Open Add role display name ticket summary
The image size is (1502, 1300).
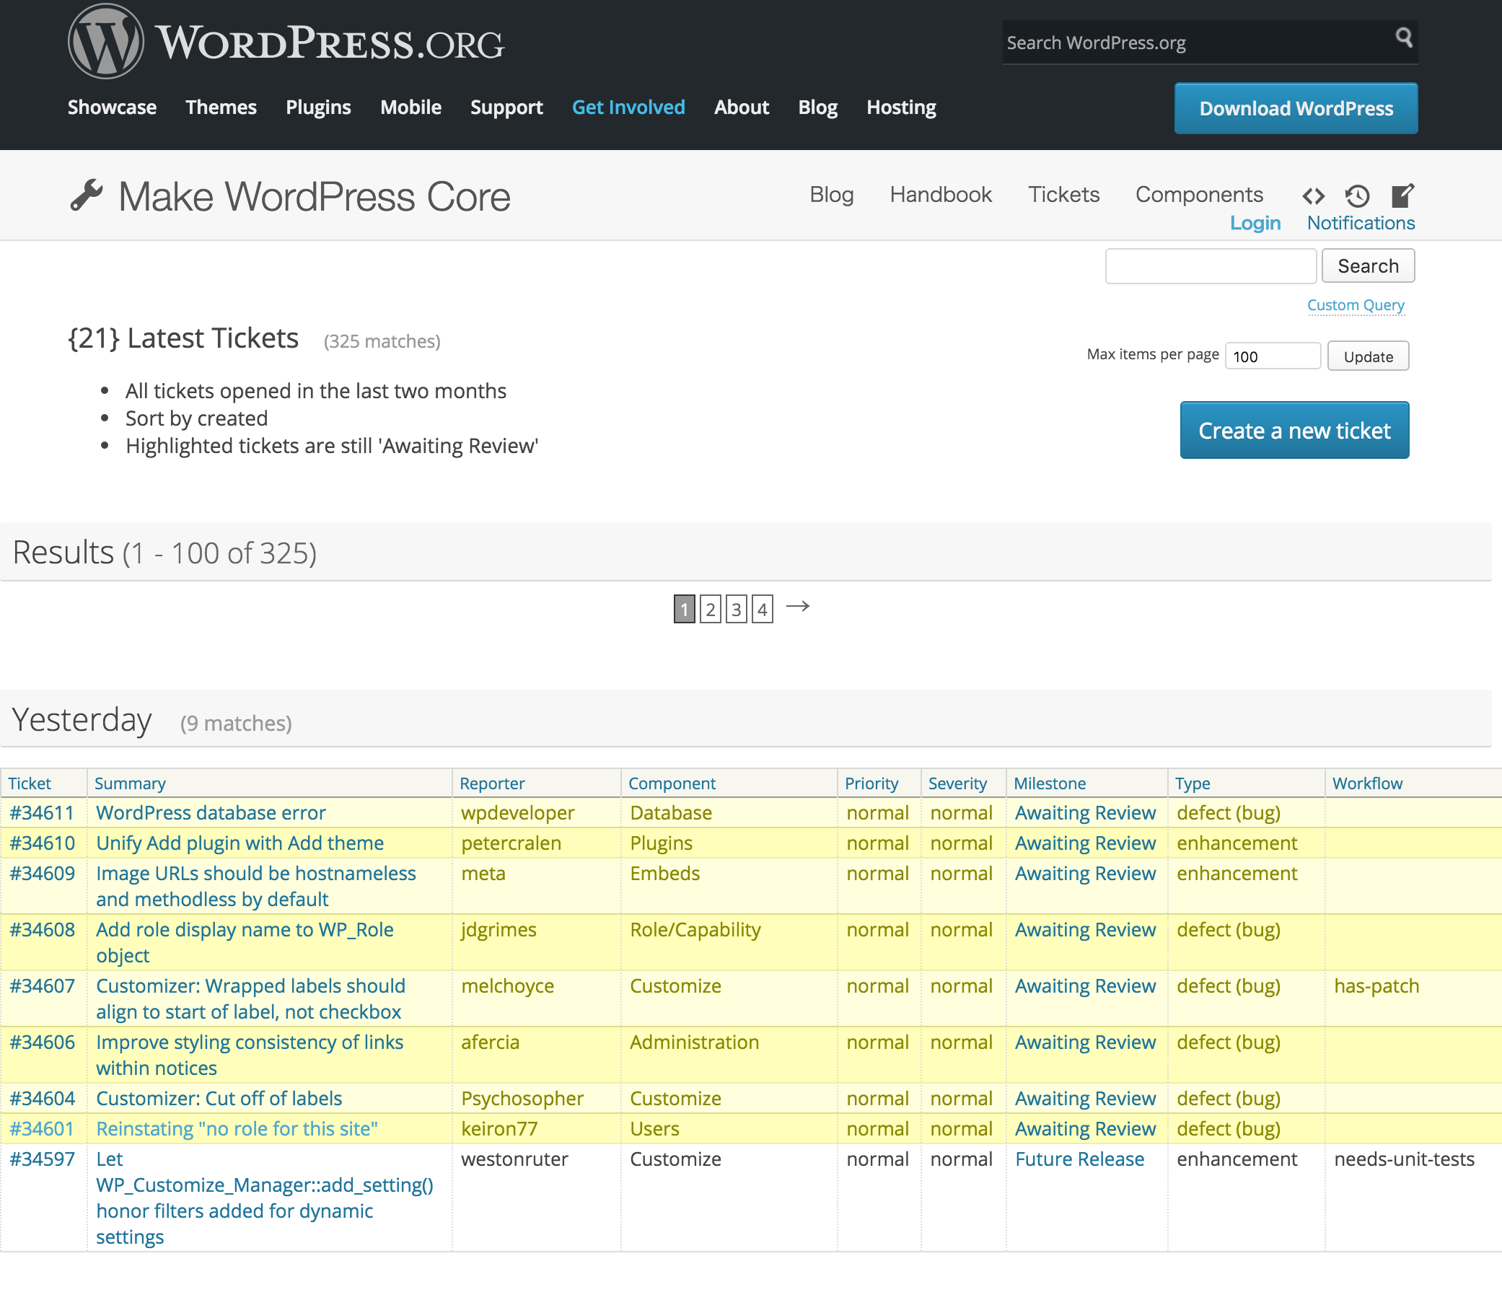[x=245, y=943]
